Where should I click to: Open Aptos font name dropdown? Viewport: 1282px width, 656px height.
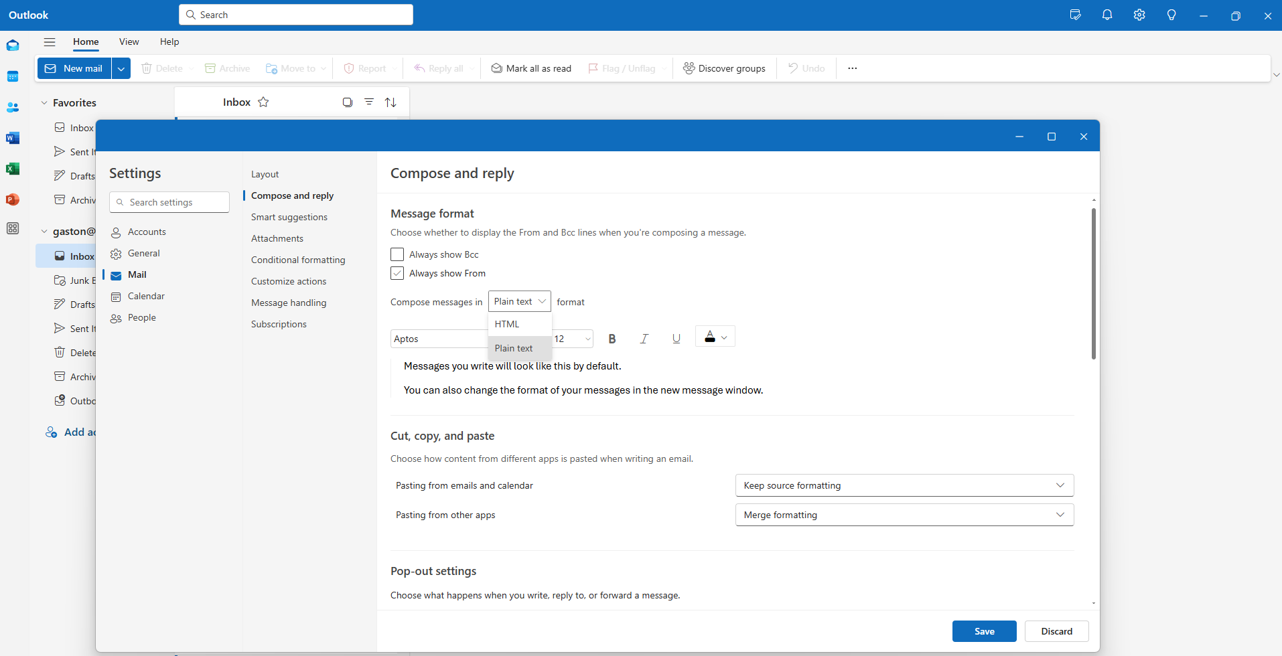(439, 339)
